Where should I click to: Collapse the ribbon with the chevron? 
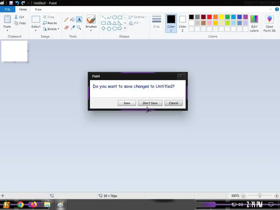[x=271, y=9]
